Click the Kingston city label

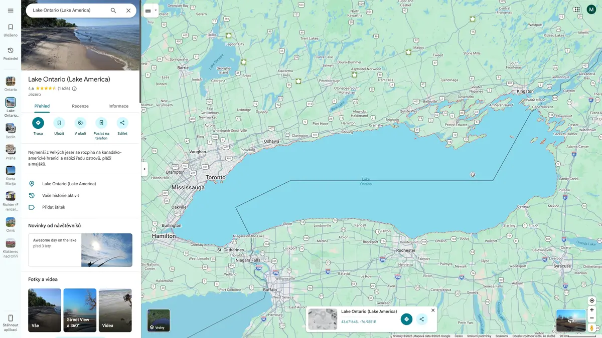coord(525,91)
